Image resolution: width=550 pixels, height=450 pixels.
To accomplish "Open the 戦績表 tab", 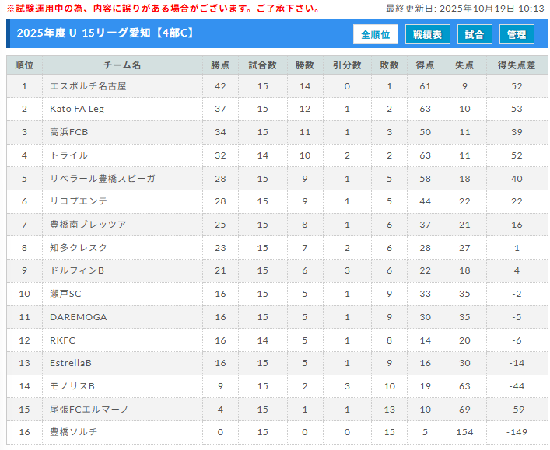I will pos(427,34).
